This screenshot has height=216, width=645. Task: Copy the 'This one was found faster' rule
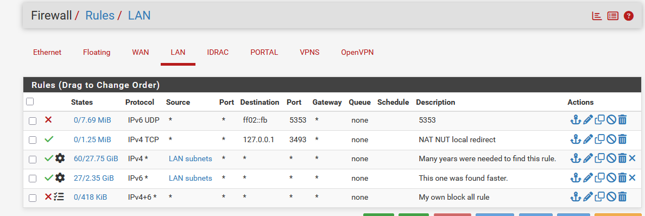[x=600, y=178]
